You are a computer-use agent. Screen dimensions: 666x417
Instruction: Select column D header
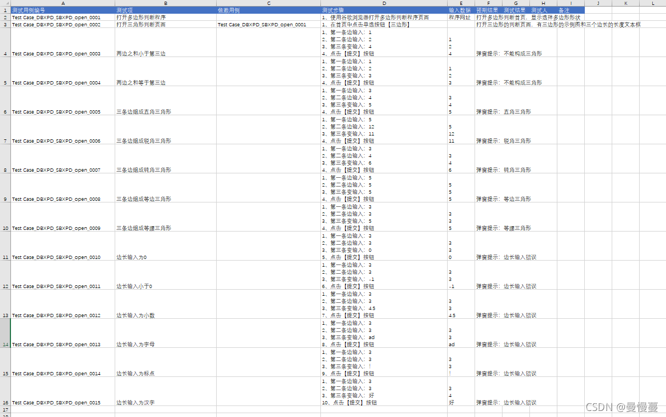tap(384, 3)
